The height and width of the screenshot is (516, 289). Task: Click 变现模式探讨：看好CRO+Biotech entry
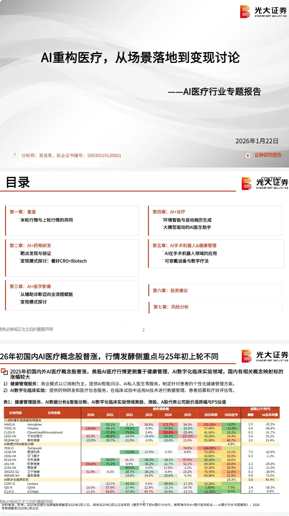click(x=54, y=261)
